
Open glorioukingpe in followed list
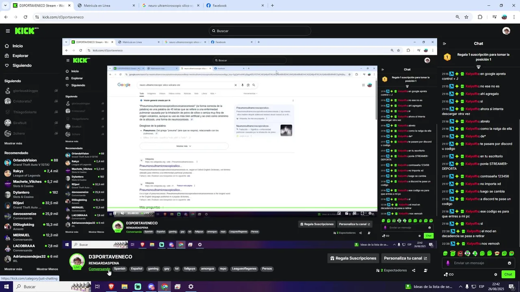(31, 91)
